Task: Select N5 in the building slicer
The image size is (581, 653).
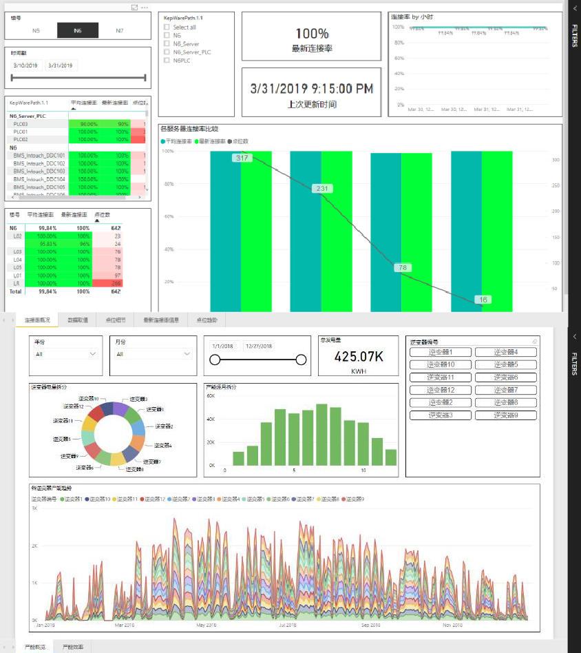Action: click(x=36, y=30)
